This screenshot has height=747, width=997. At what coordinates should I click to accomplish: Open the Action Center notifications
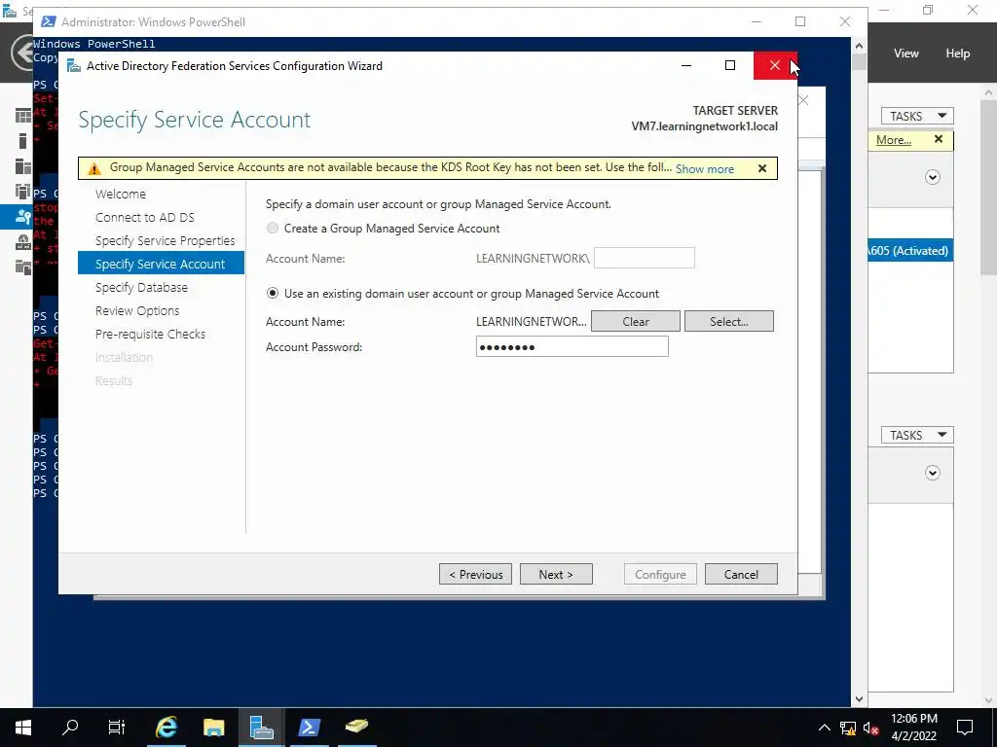click(x=965, y=728)
